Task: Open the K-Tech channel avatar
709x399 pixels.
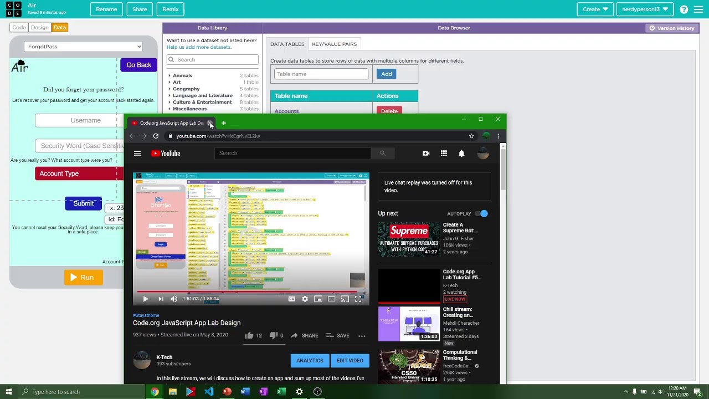Action: point(142,360)
